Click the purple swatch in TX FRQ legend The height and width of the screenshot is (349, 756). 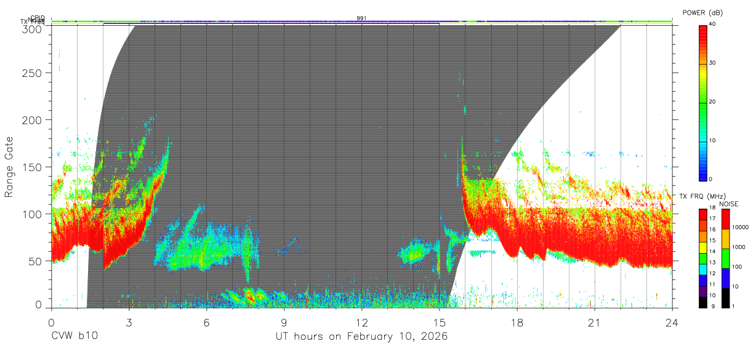[702, 291]
